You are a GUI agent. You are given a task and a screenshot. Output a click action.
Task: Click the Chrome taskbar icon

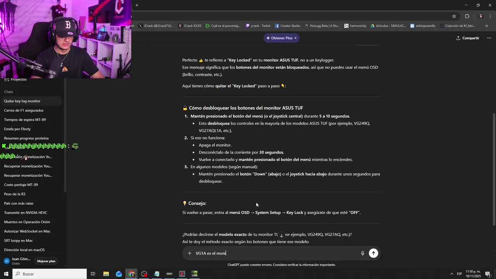coord(132,274)
